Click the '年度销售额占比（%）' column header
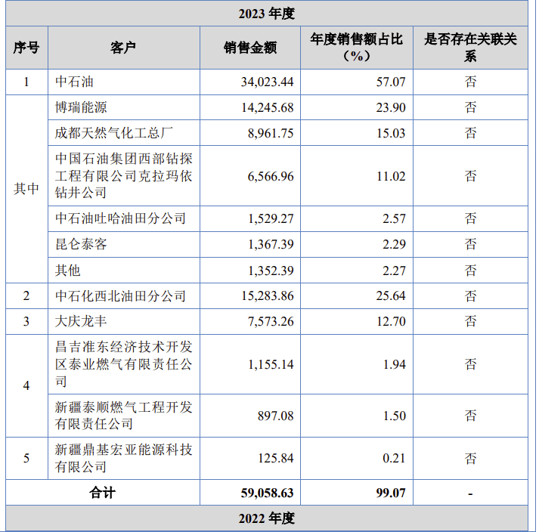Viewport: 539px width, 532px height. coord(357,48)
